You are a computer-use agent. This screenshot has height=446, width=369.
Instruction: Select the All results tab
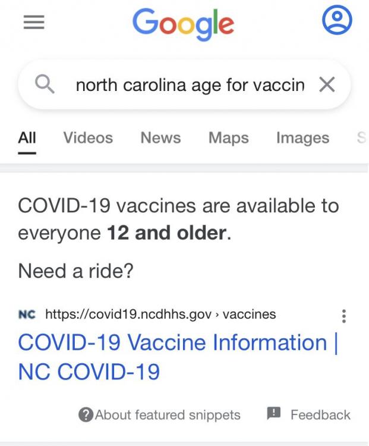tap(27, 138)
